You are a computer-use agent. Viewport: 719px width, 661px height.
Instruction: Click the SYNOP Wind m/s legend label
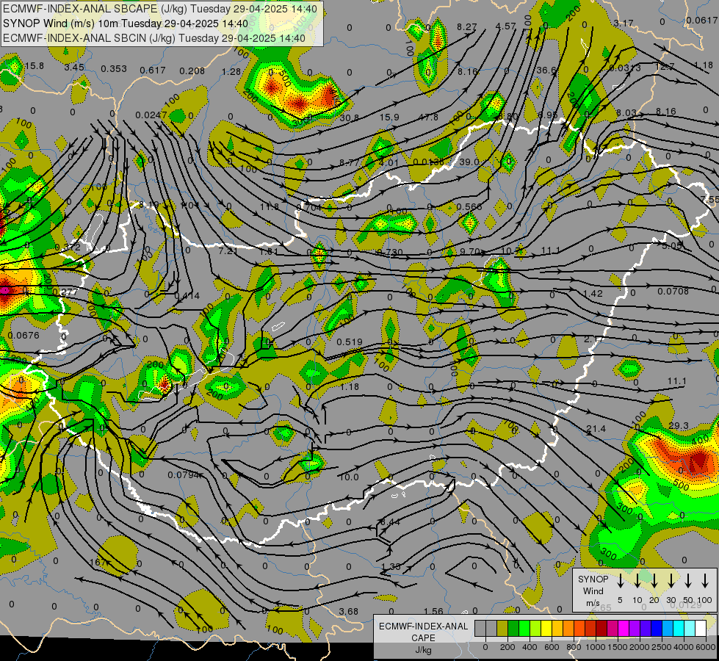593,590
